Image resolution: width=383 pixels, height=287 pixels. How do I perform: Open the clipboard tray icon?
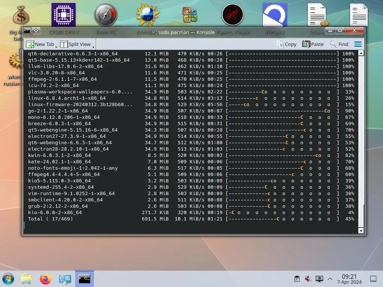point(297,279)
